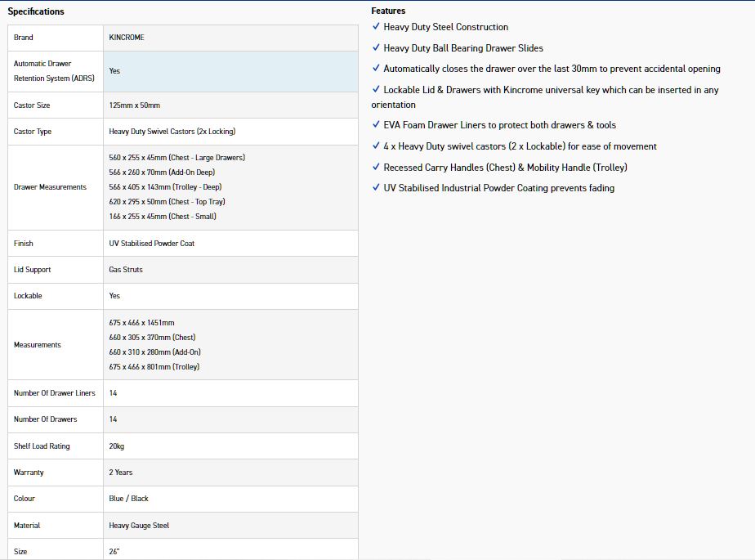The width and height of the screenshot is (755, 560).
Task: Click the Automatic Drawer Retention System (ADRS) label
Action: pos(54,71)
